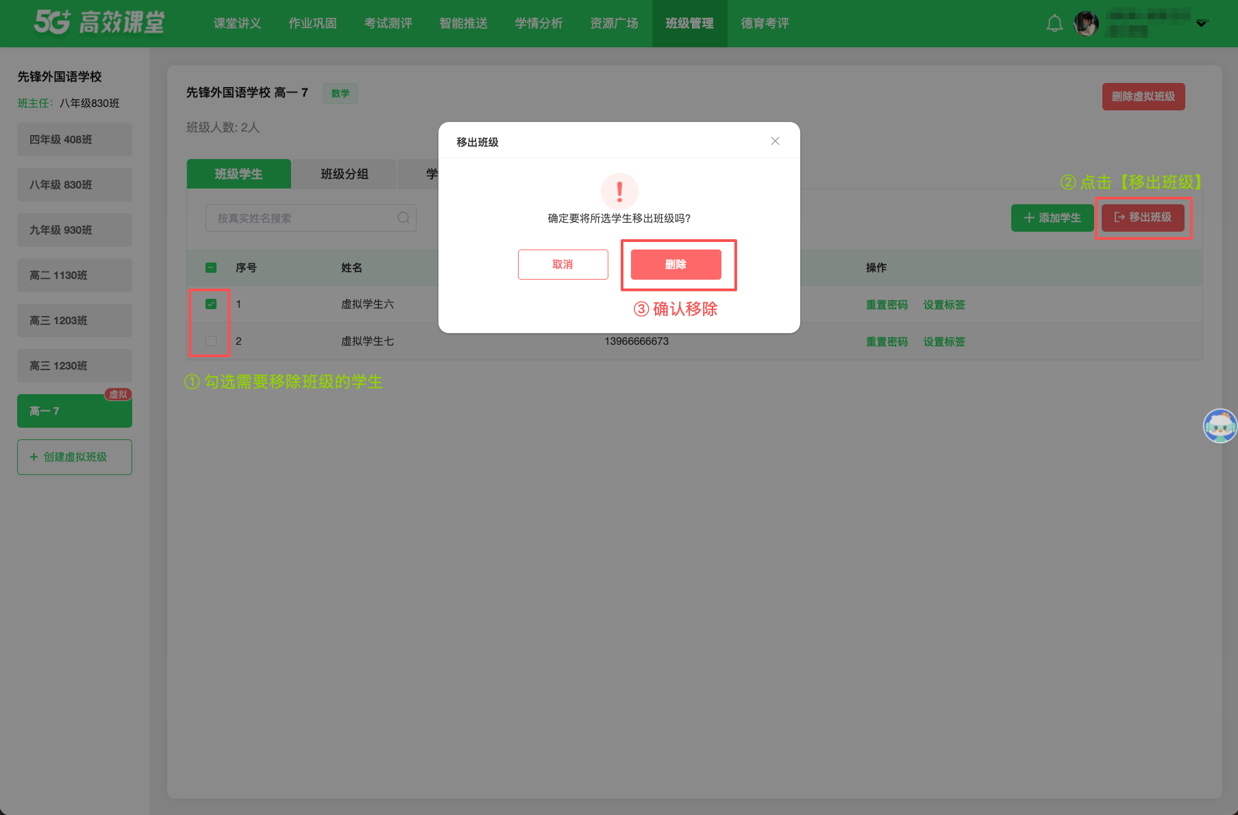Uncheck the checkbox for 虚拟学生六
1238x815 pixels.
[211, 304]
